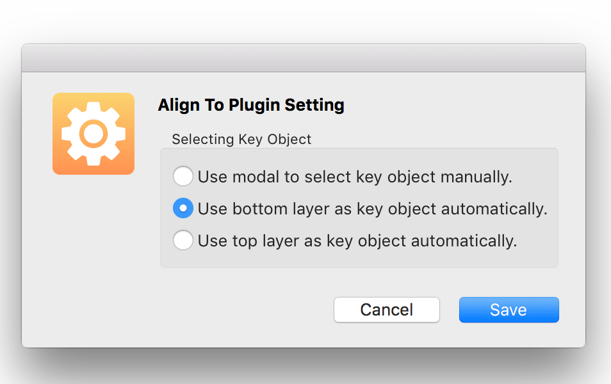Click the right side of the plugin icon

(x=128, y=134)
